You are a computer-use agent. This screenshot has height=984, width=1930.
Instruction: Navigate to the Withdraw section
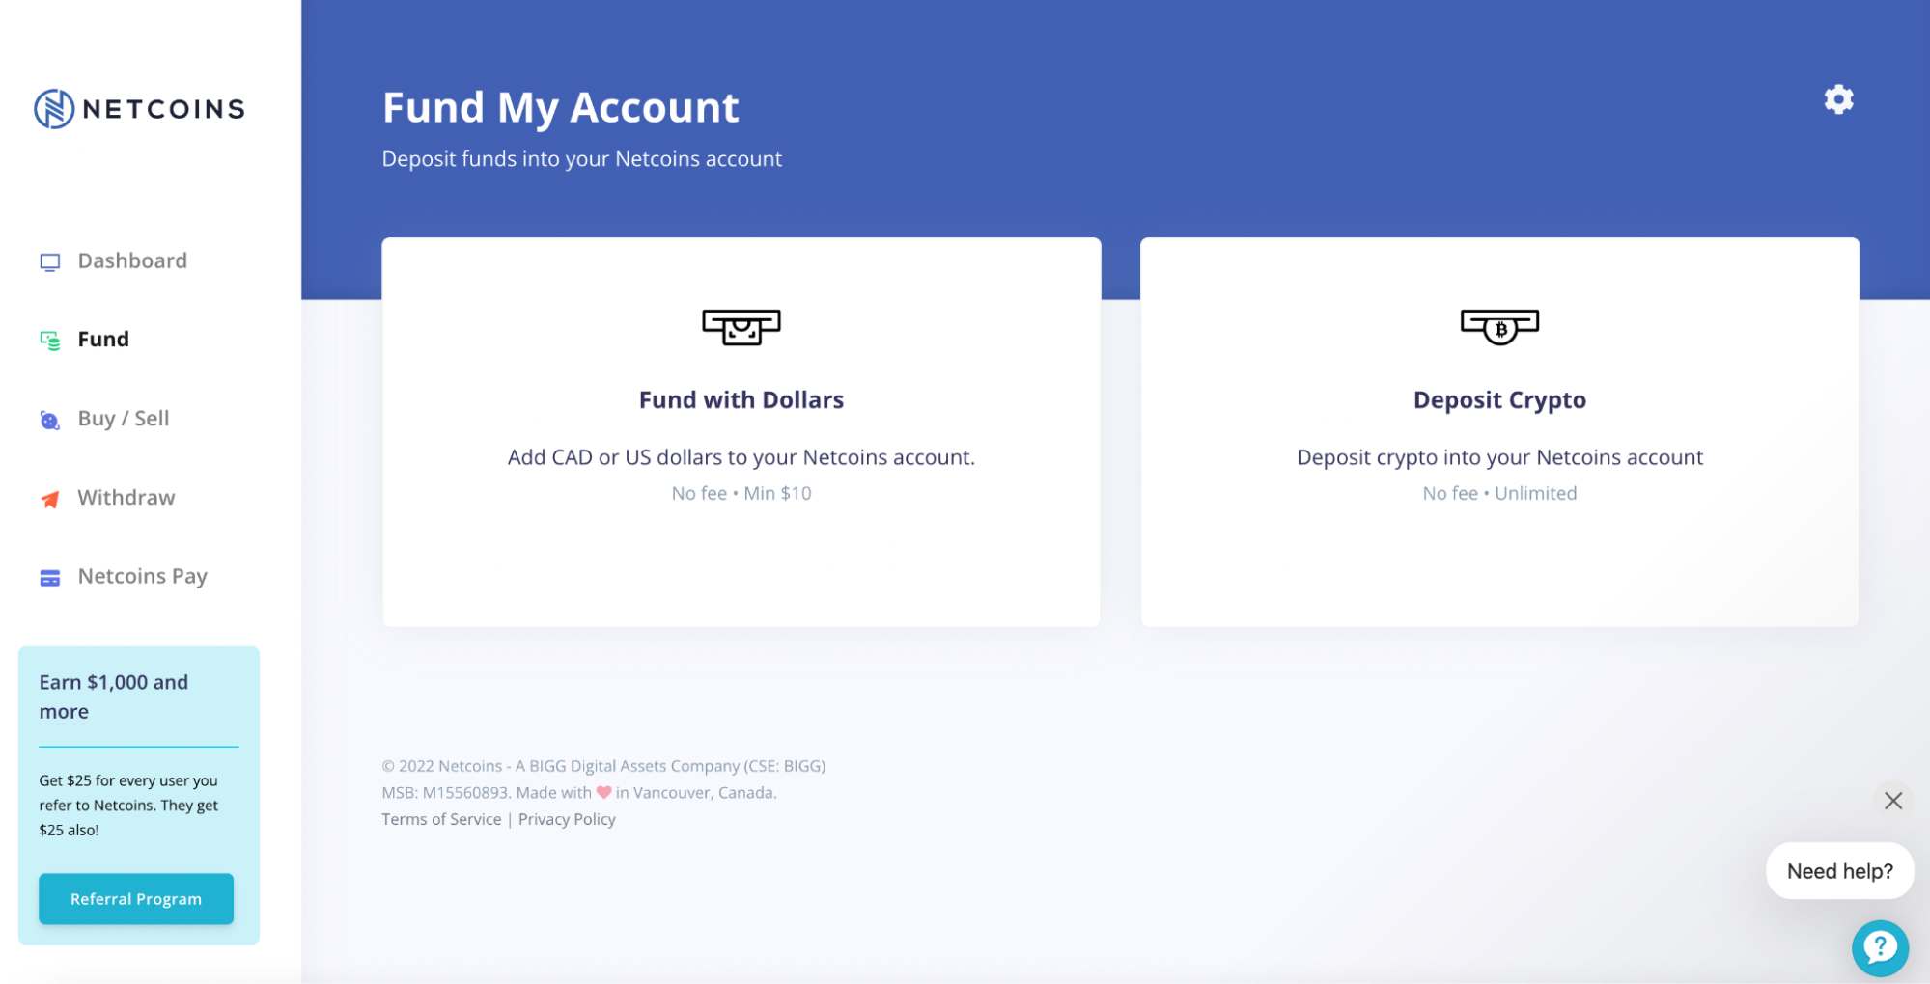click(126, 498)
